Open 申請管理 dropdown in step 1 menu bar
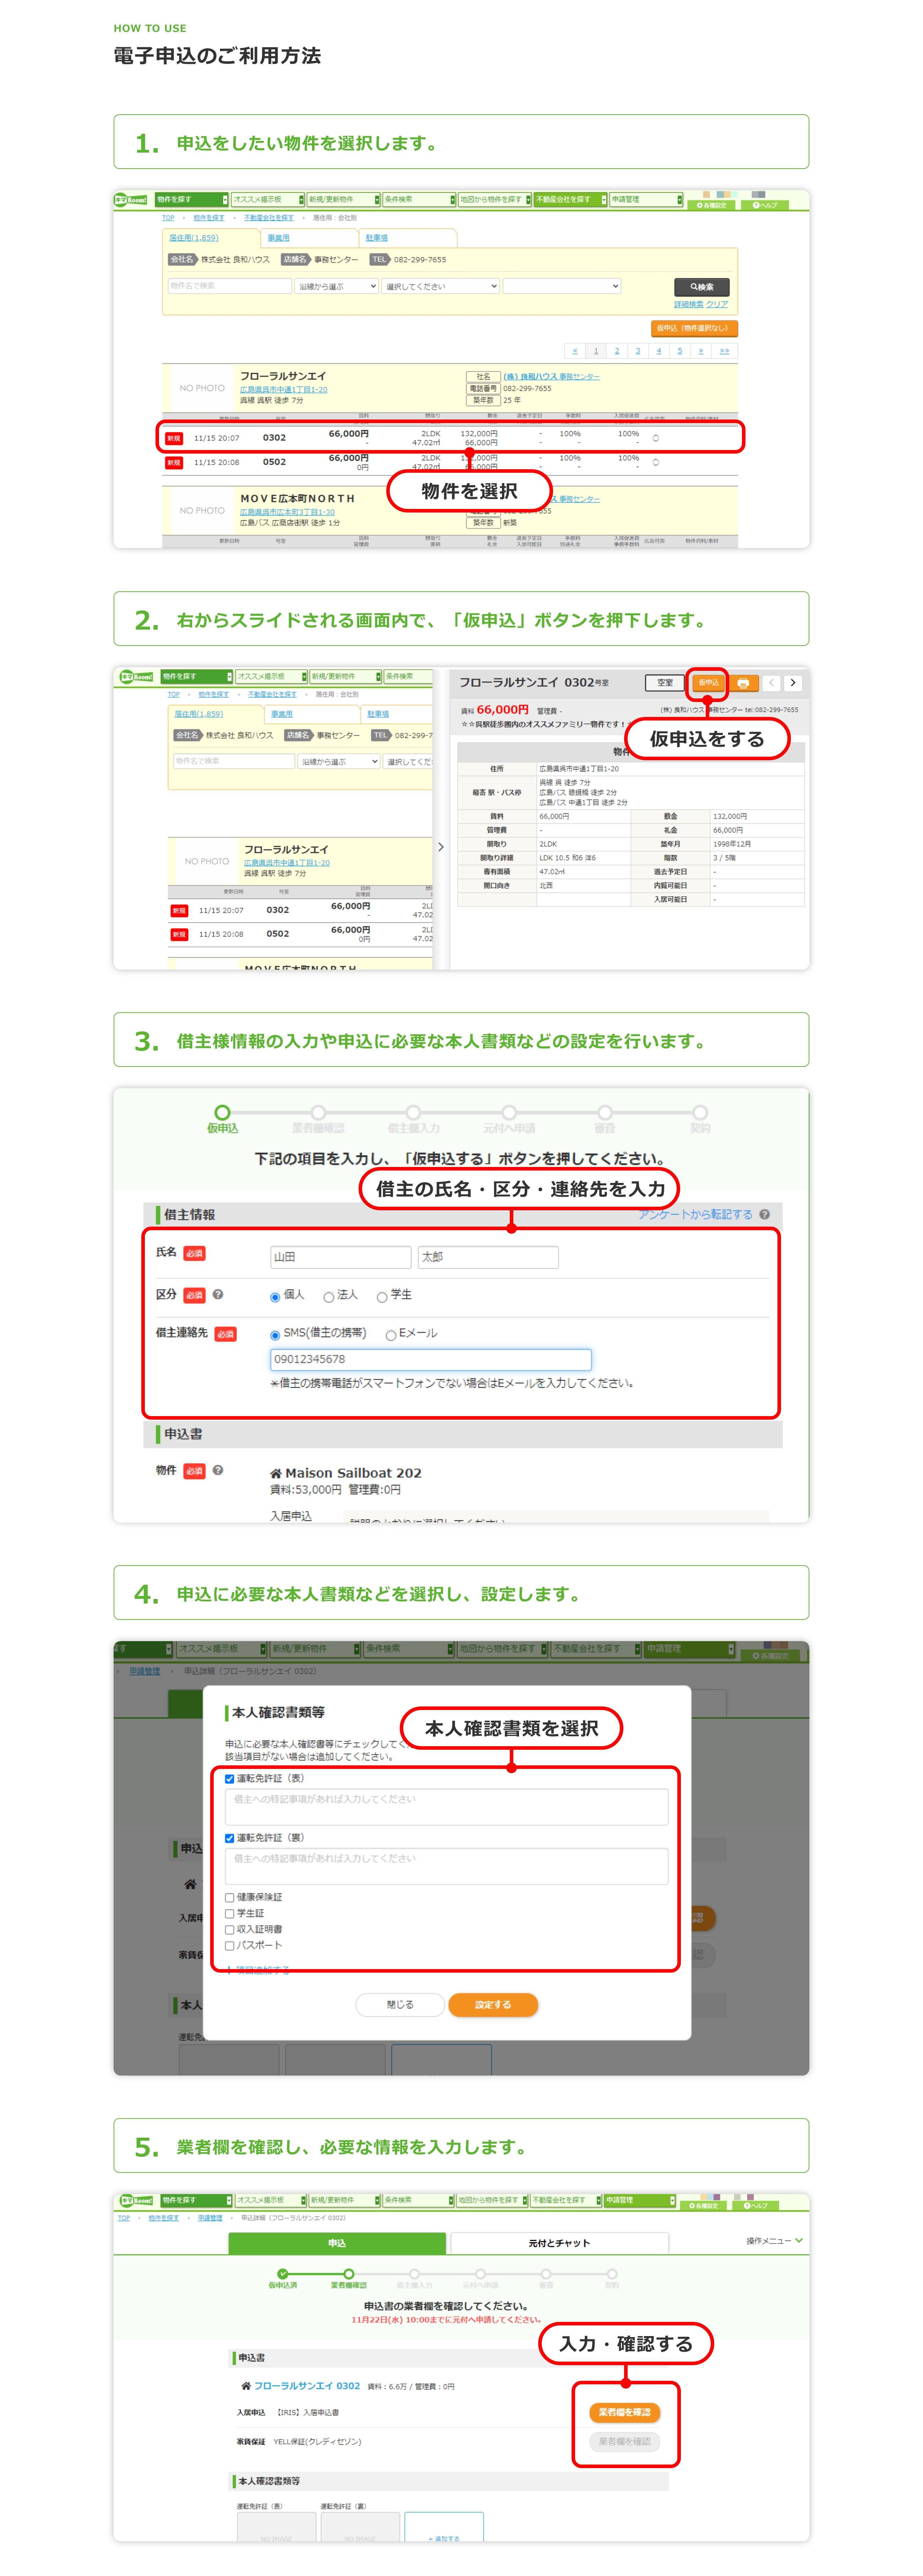 click(646, 200)
